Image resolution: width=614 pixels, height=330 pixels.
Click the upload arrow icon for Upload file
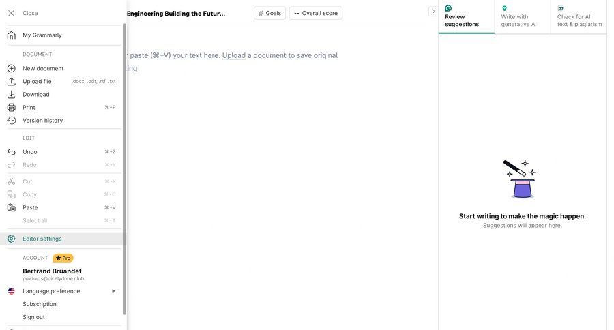(x=12, y=81)
